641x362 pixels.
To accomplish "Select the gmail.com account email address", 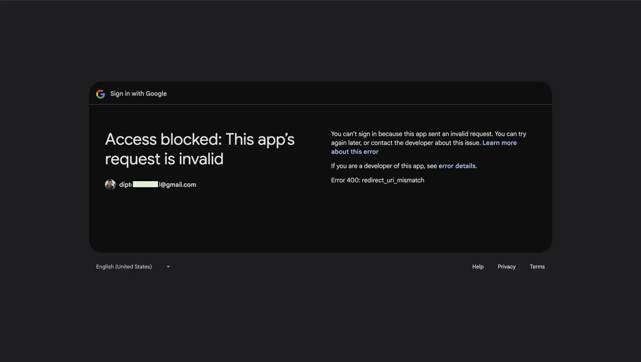I will [x=177, y=185].
